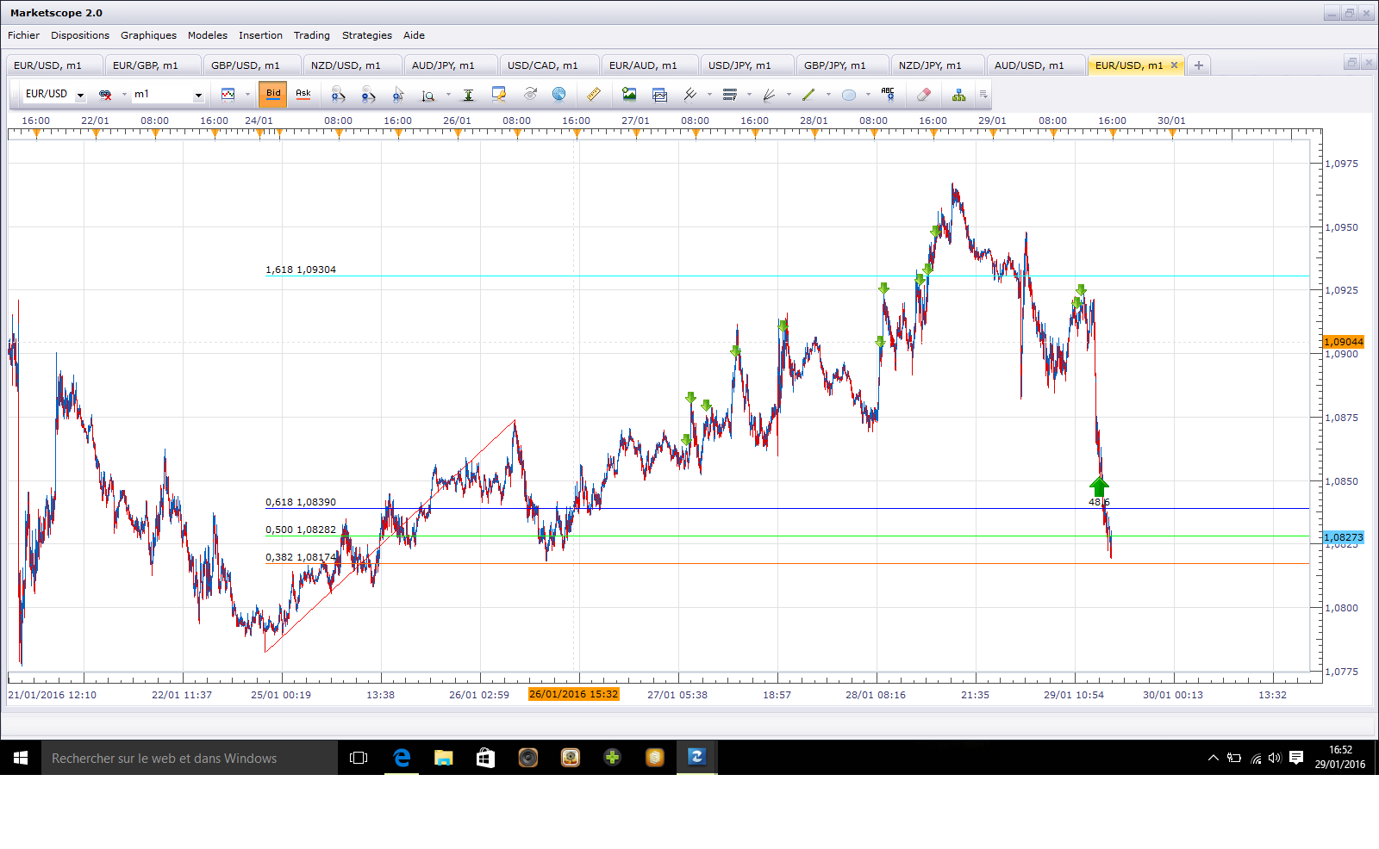The width and height of the screenshot is (1379, 849).
Task: Click the zoom out magnifier icon
Action: (x=368, y=94)
